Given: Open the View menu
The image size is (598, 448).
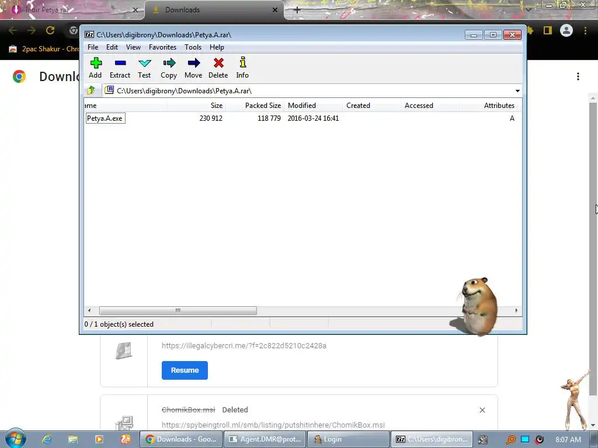Looking at the screenshot, I should (133, 47).
